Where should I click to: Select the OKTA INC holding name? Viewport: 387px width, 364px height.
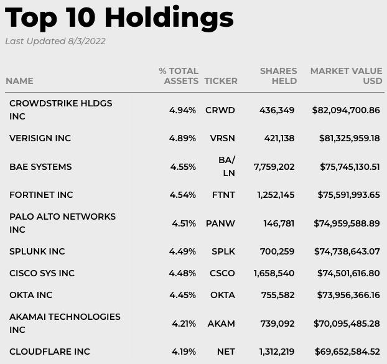pyautogui.click(x=31, y=295)
